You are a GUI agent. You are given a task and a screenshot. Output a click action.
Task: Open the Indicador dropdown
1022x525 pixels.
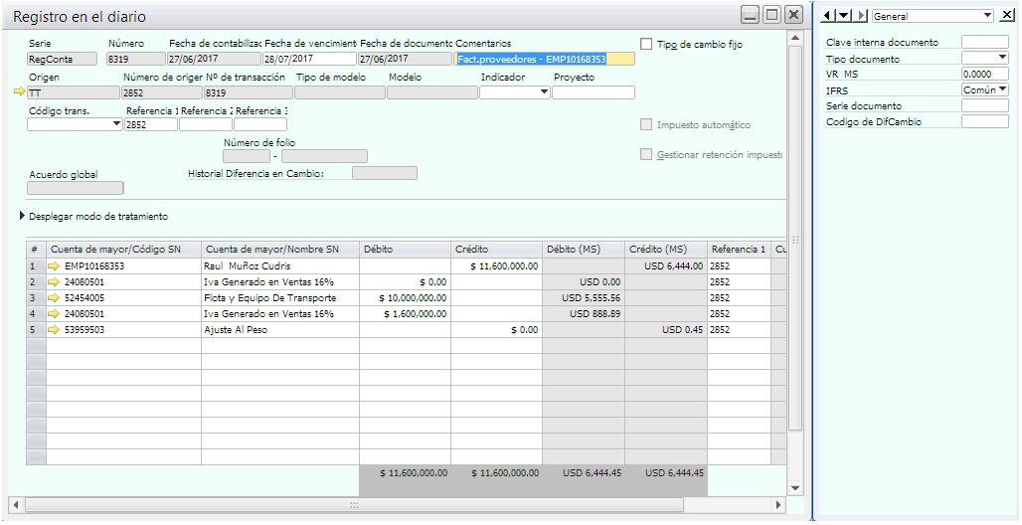coord(544,92)
